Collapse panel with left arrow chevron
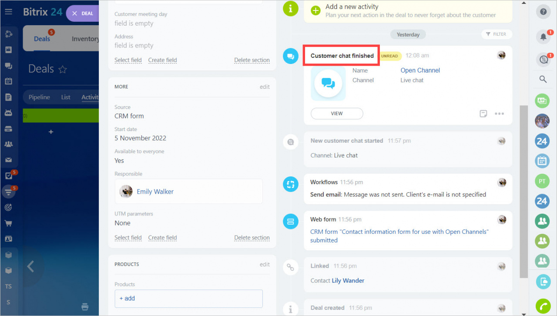The width and height of the screenshot is (557, 316). tap(30, 266)
